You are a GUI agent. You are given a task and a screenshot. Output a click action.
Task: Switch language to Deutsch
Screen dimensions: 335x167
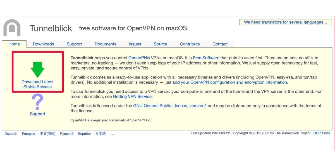[11, 134]
